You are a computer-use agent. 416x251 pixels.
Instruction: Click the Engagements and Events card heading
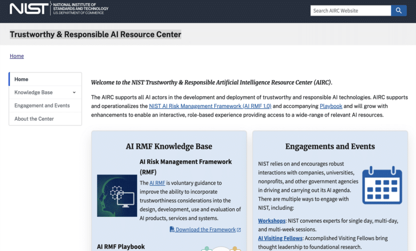(x=330, y=146)
